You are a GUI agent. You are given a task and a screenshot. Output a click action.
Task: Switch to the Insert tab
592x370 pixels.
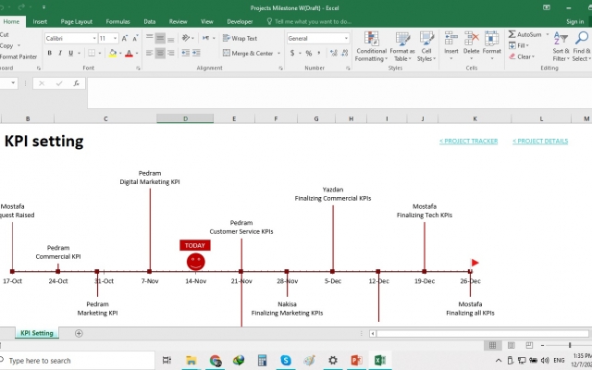point(40,21)
